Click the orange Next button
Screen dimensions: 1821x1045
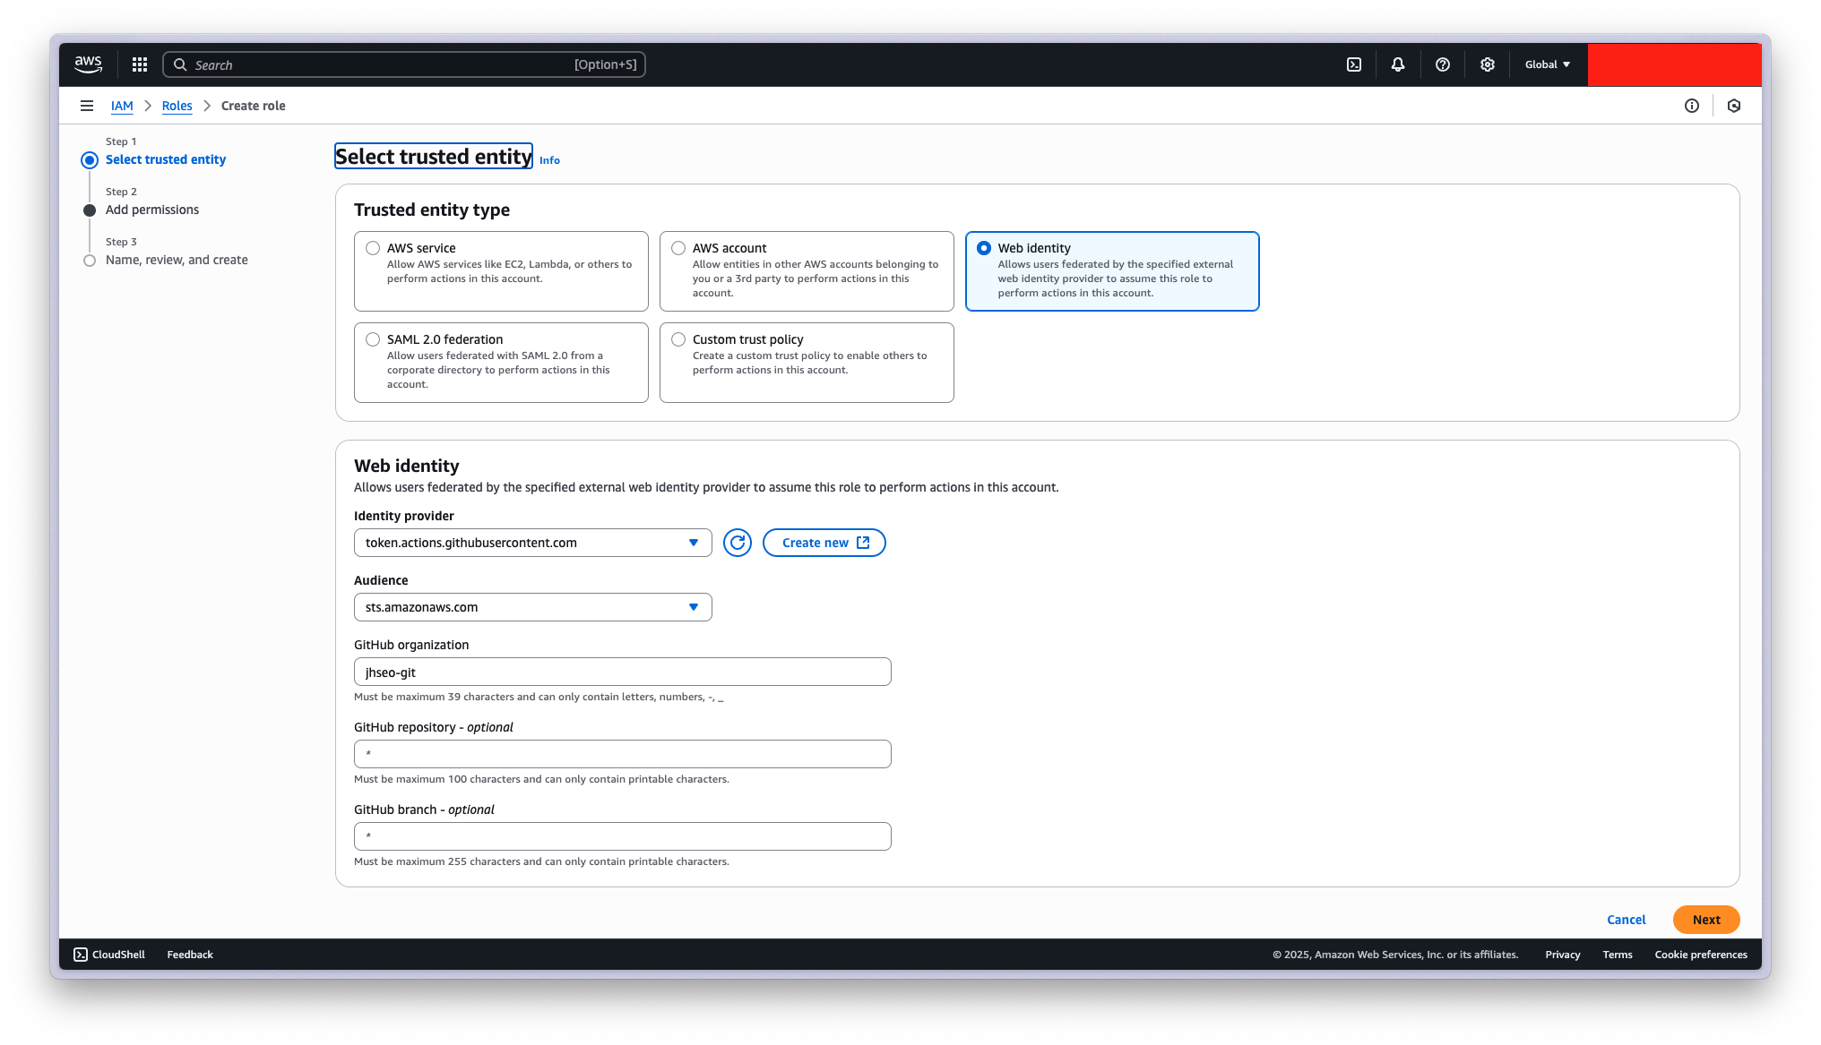pyautogui.click(x=1705, y=920)
